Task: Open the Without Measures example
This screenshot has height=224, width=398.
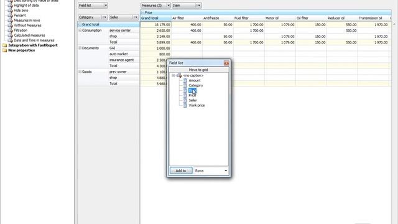Action: tap(27, 26)
